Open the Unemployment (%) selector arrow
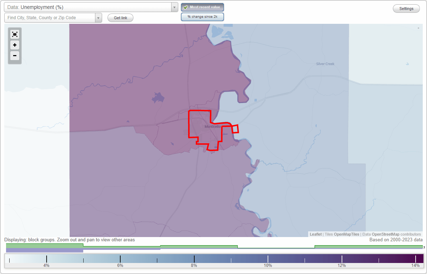This screenshot has width=427, height=274. [x=174, y=7]
